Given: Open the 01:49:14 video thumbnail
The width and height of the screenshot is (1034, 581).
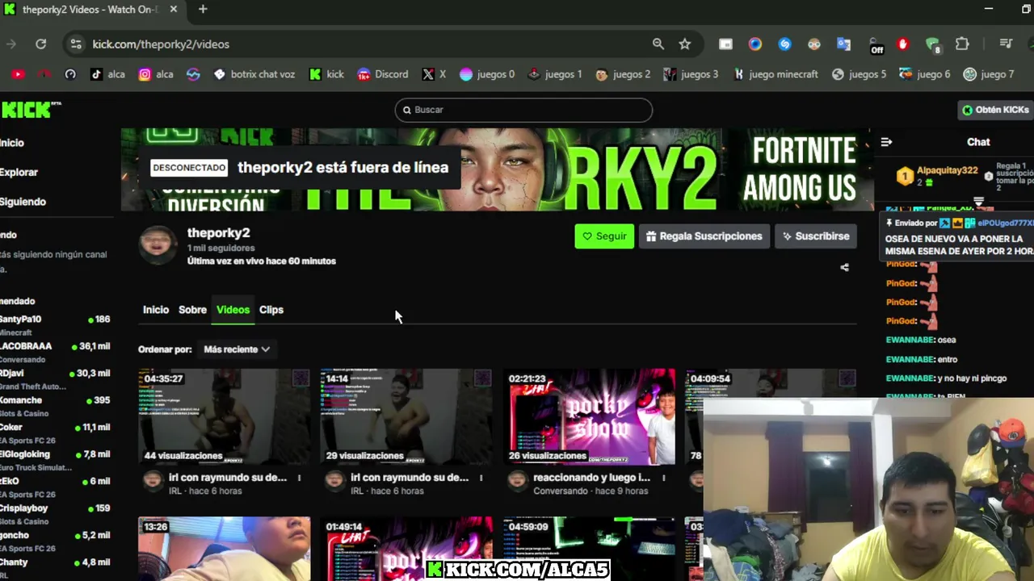Looking at the screenshot, I should 406,549.
